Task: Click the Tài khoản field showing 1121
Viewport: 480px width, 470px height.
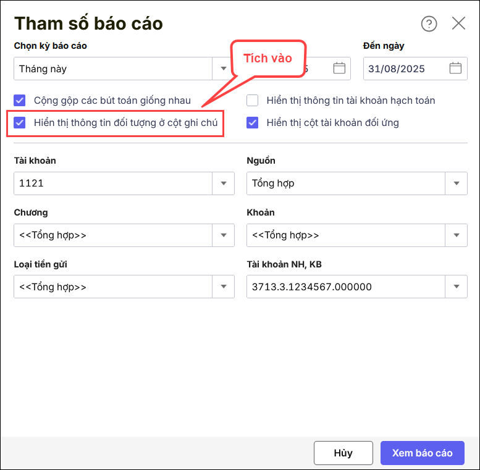Action: (x=113, y=183)
